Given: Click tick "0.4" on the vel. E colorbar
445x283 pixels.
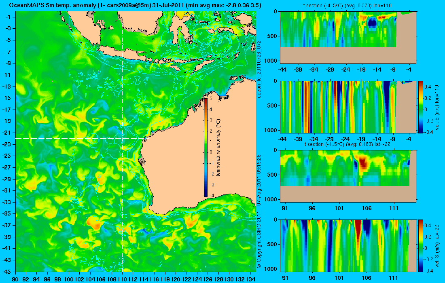Looking at the screenshot, I should [428, 87].
